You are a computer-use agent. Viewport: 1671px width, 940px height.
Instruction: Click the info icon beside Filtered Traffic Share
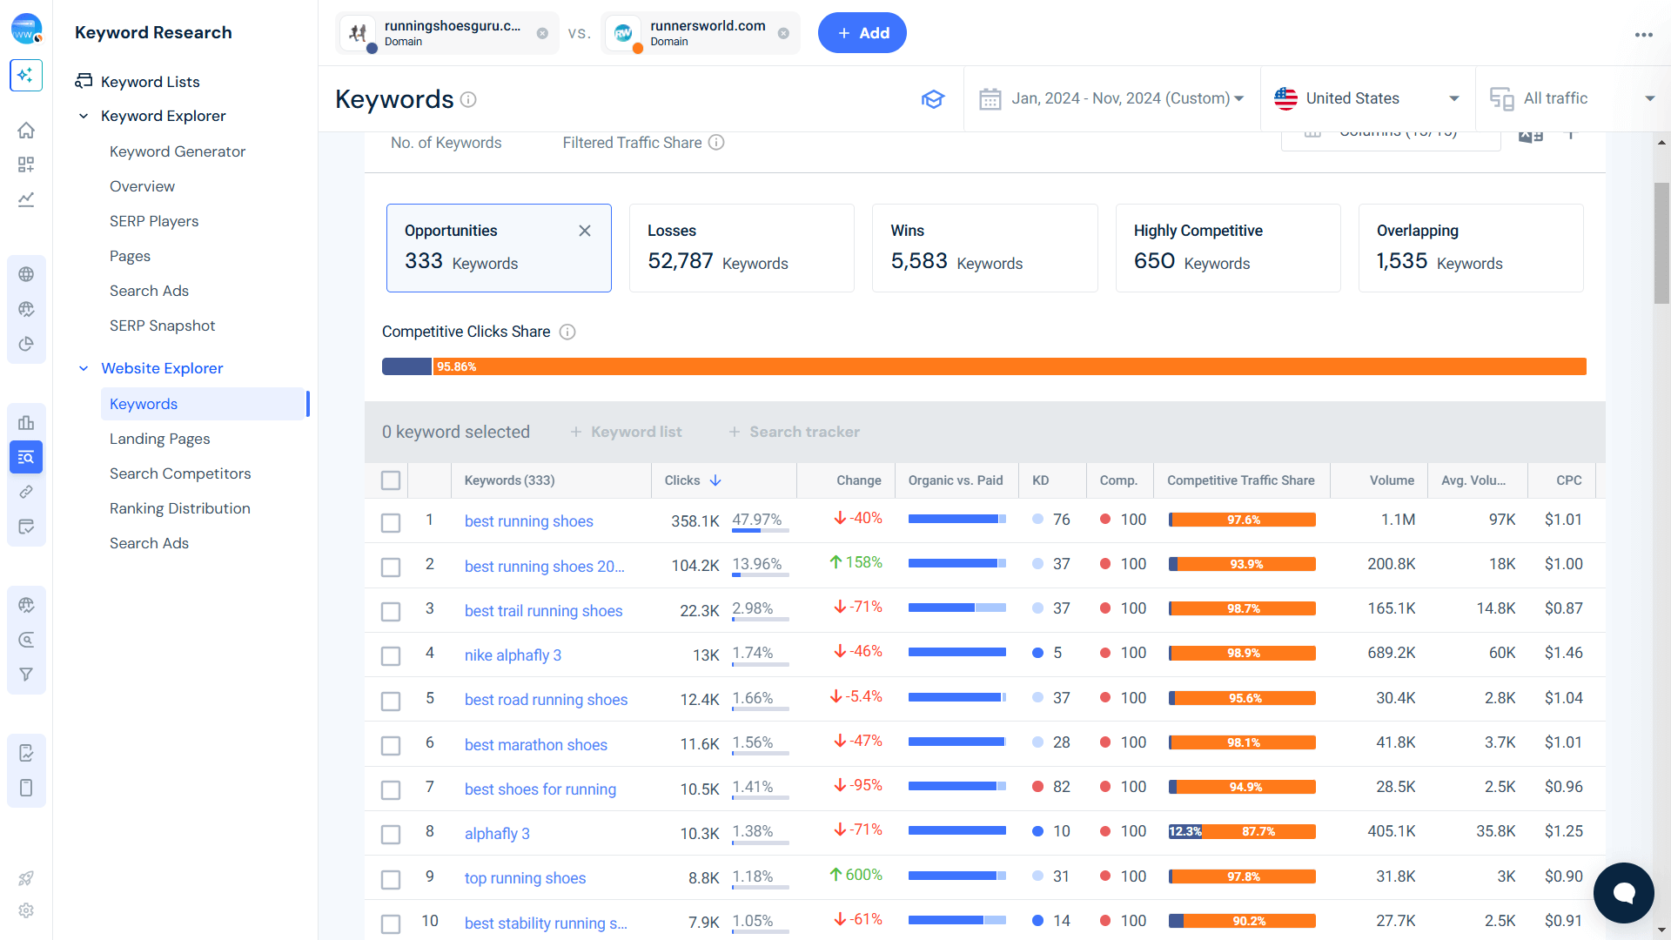coord(716,142)
